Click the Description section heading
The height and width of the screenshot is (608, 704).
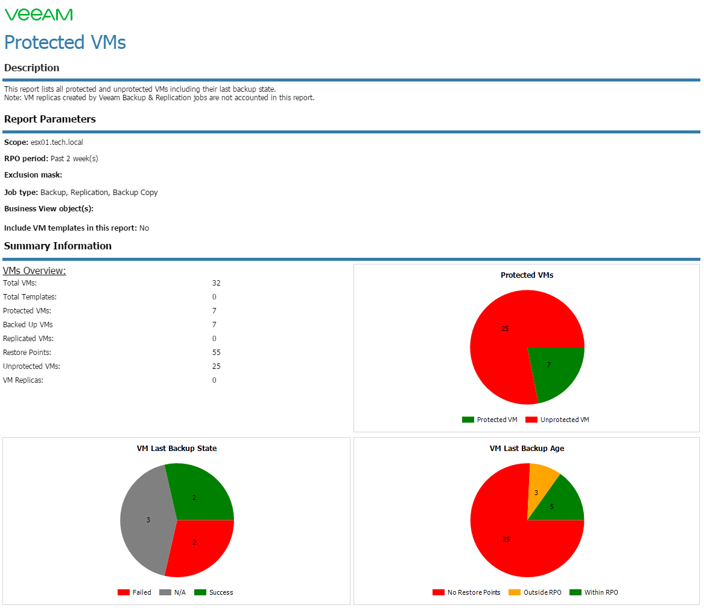coord(32,68)
